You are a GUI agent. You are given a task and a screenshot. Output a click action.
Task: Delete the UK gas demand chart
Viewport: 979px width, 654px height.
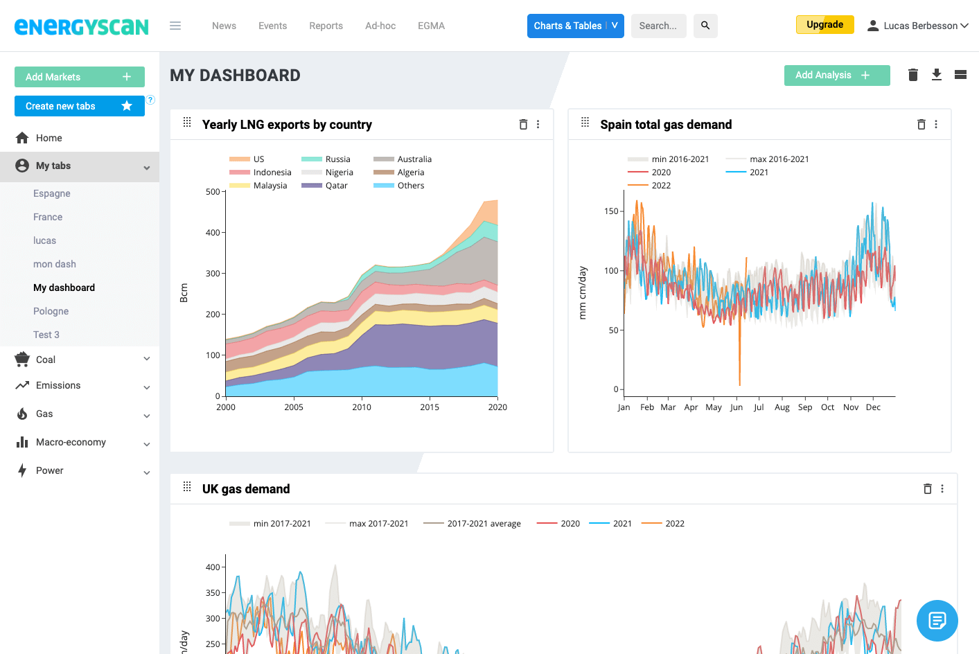pos(928,489)
